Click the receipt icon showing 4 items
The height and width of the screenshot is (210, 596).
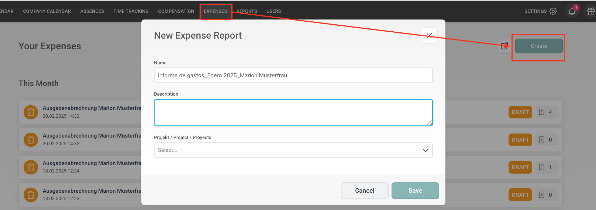(542, 112)
